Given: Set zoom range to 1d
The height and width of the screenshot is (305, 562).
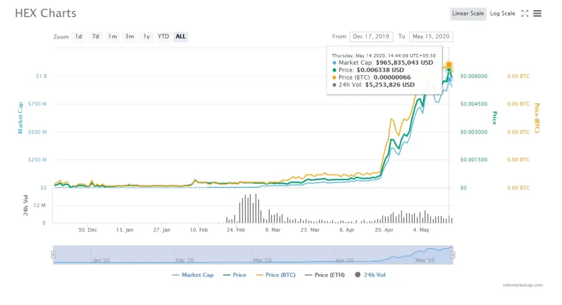Looking at the screenshot, I should pyautogui.click(x=78, y=37).
